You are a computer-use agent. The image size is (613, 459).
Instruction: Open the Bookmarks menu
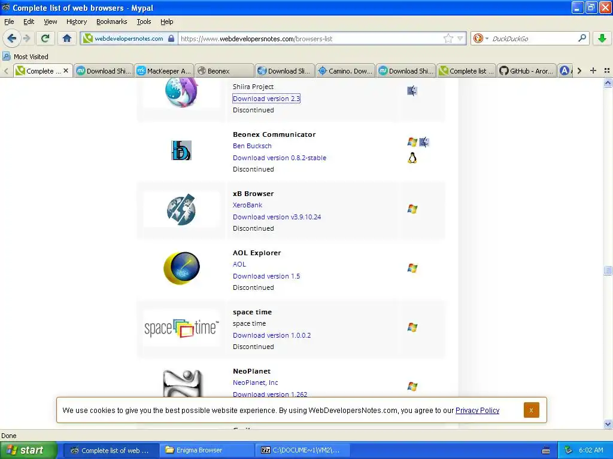111,22
